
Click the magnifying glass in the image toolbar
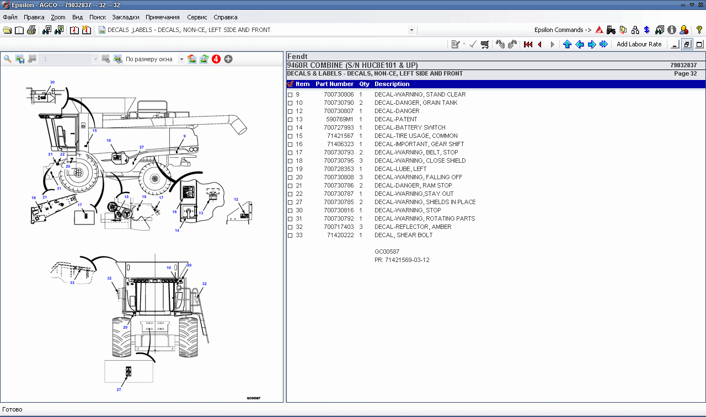point(8,59)
